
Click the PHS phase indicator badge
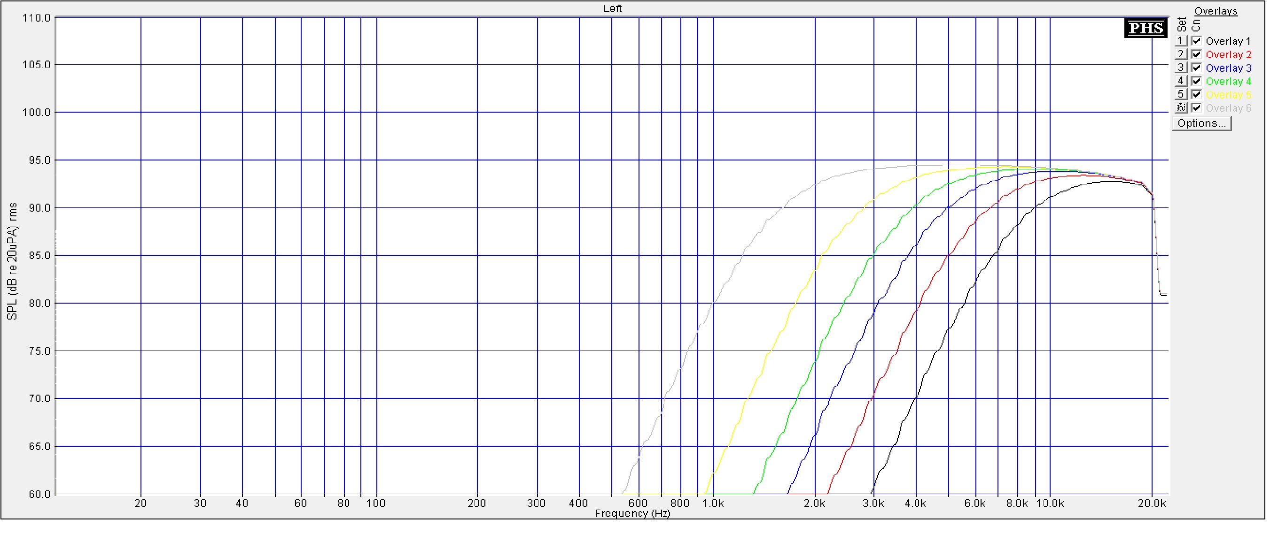[1145, 28]
